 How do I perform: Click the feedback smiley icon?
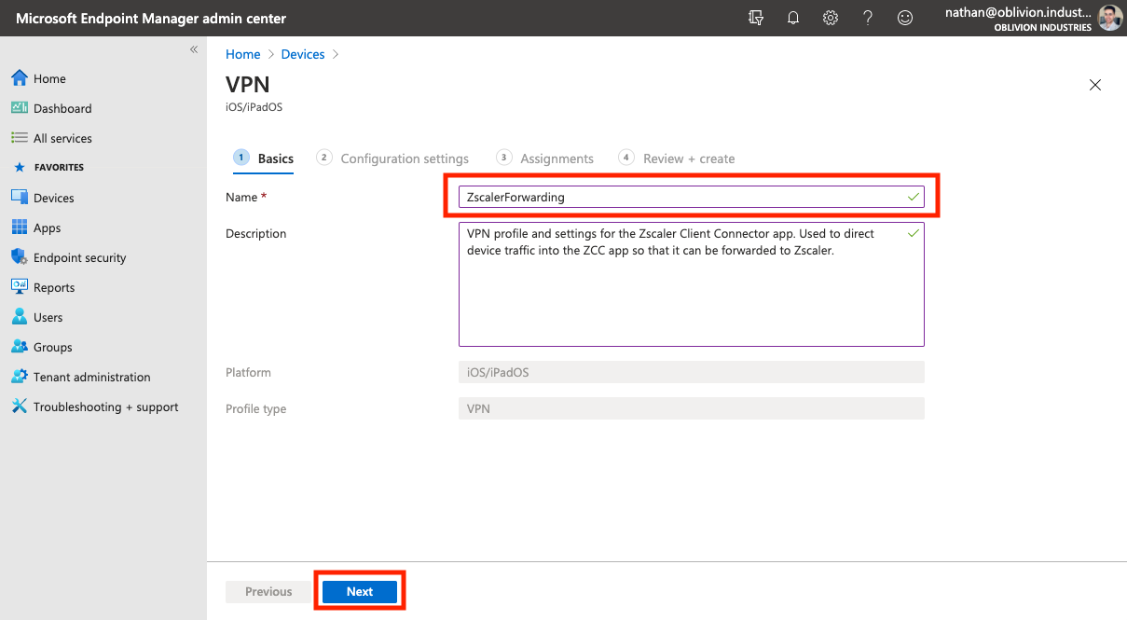click(905, 18)
